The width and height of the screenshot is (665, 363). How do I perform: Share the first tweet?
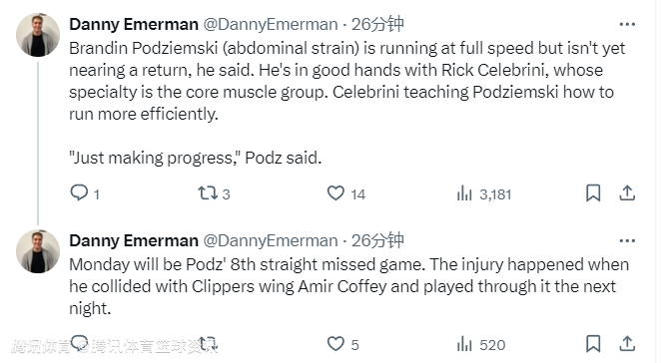click(x=627, y=193)
